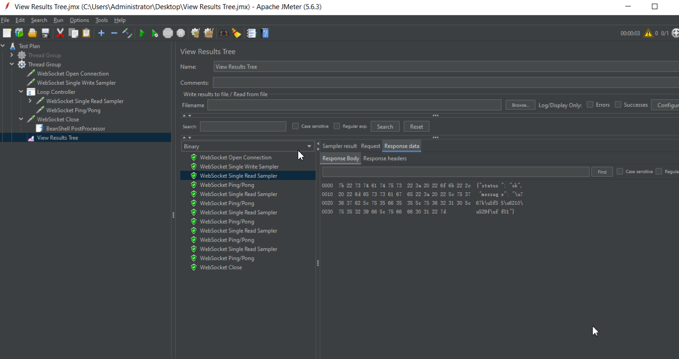Enable Case sensitive next to Find button
This screenshot has width=679, height=359.
(x=620, y=171)
